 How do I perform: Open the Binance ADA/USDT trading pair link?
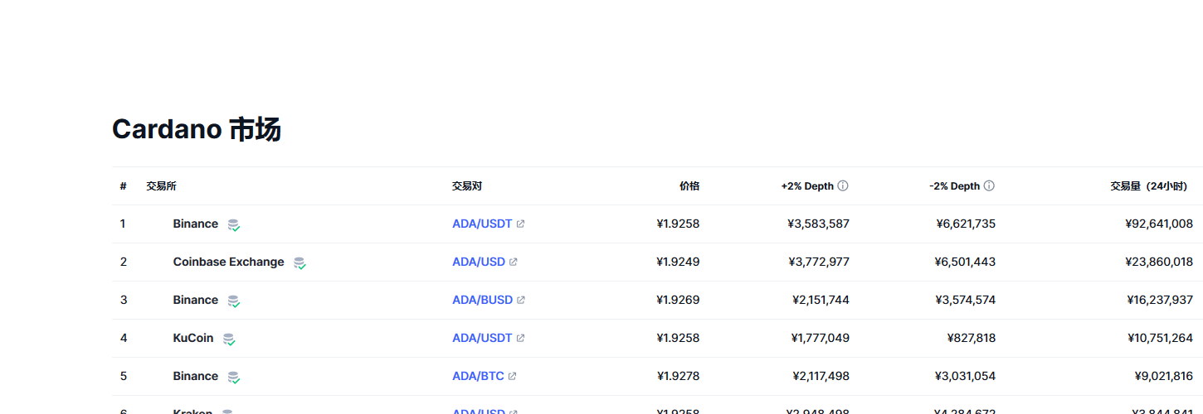click(482, 224)
